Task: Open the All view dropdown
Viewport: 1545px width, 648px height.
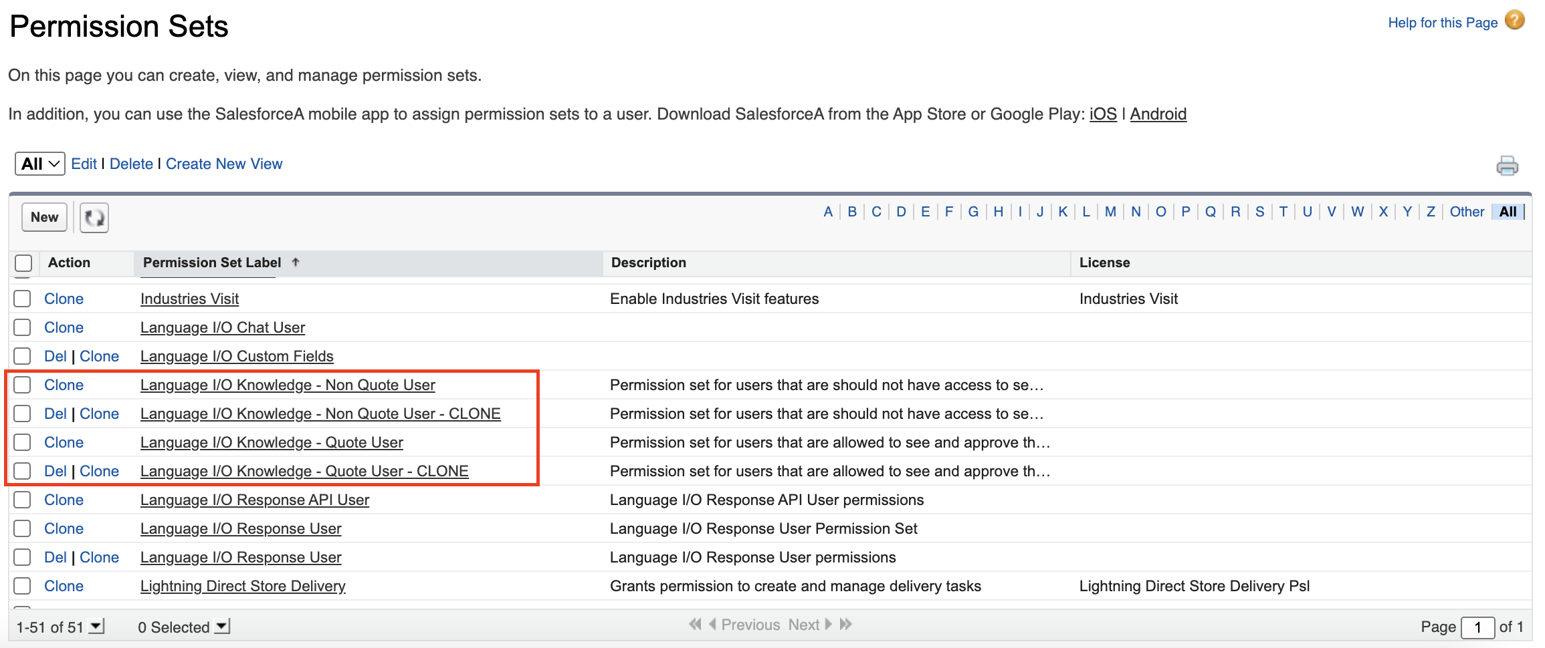Action: 40,164
